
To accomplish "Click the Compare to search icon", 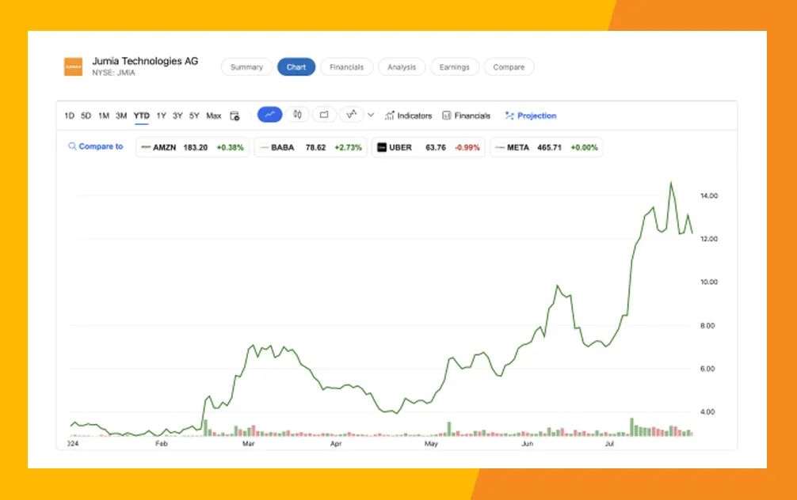I will point(72,146).
